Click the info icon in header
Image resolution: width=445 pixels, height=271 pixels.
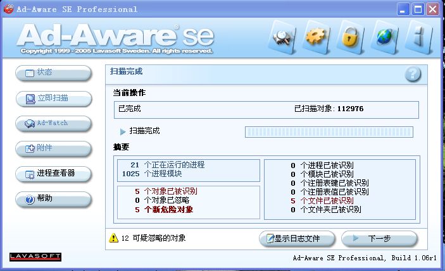click(x=419, y=37)
